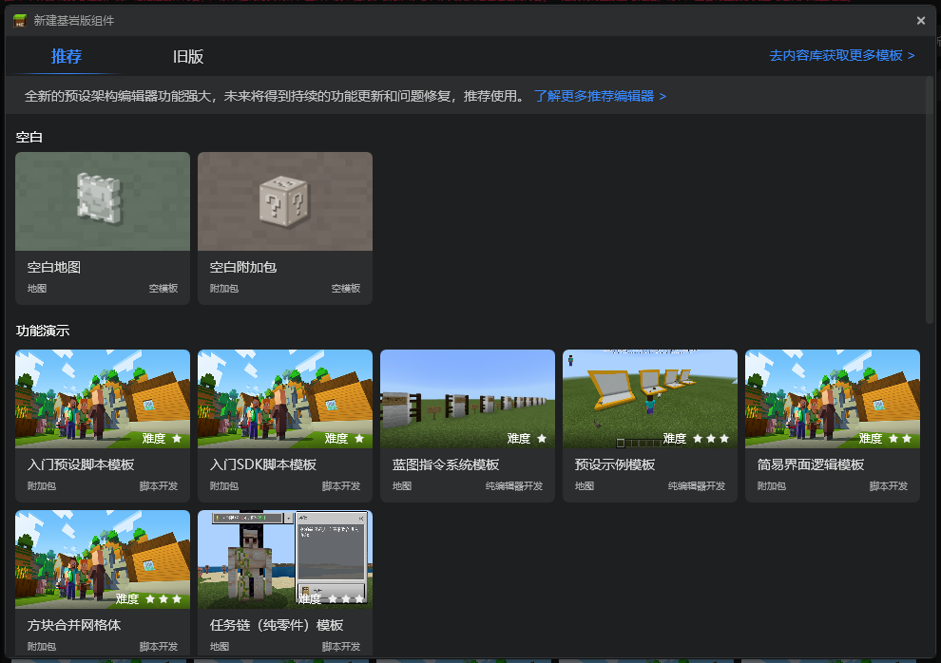Open 了解更多推荐编辑器 link
Viewport: 941px width, 663px height.
click(600, 96)
